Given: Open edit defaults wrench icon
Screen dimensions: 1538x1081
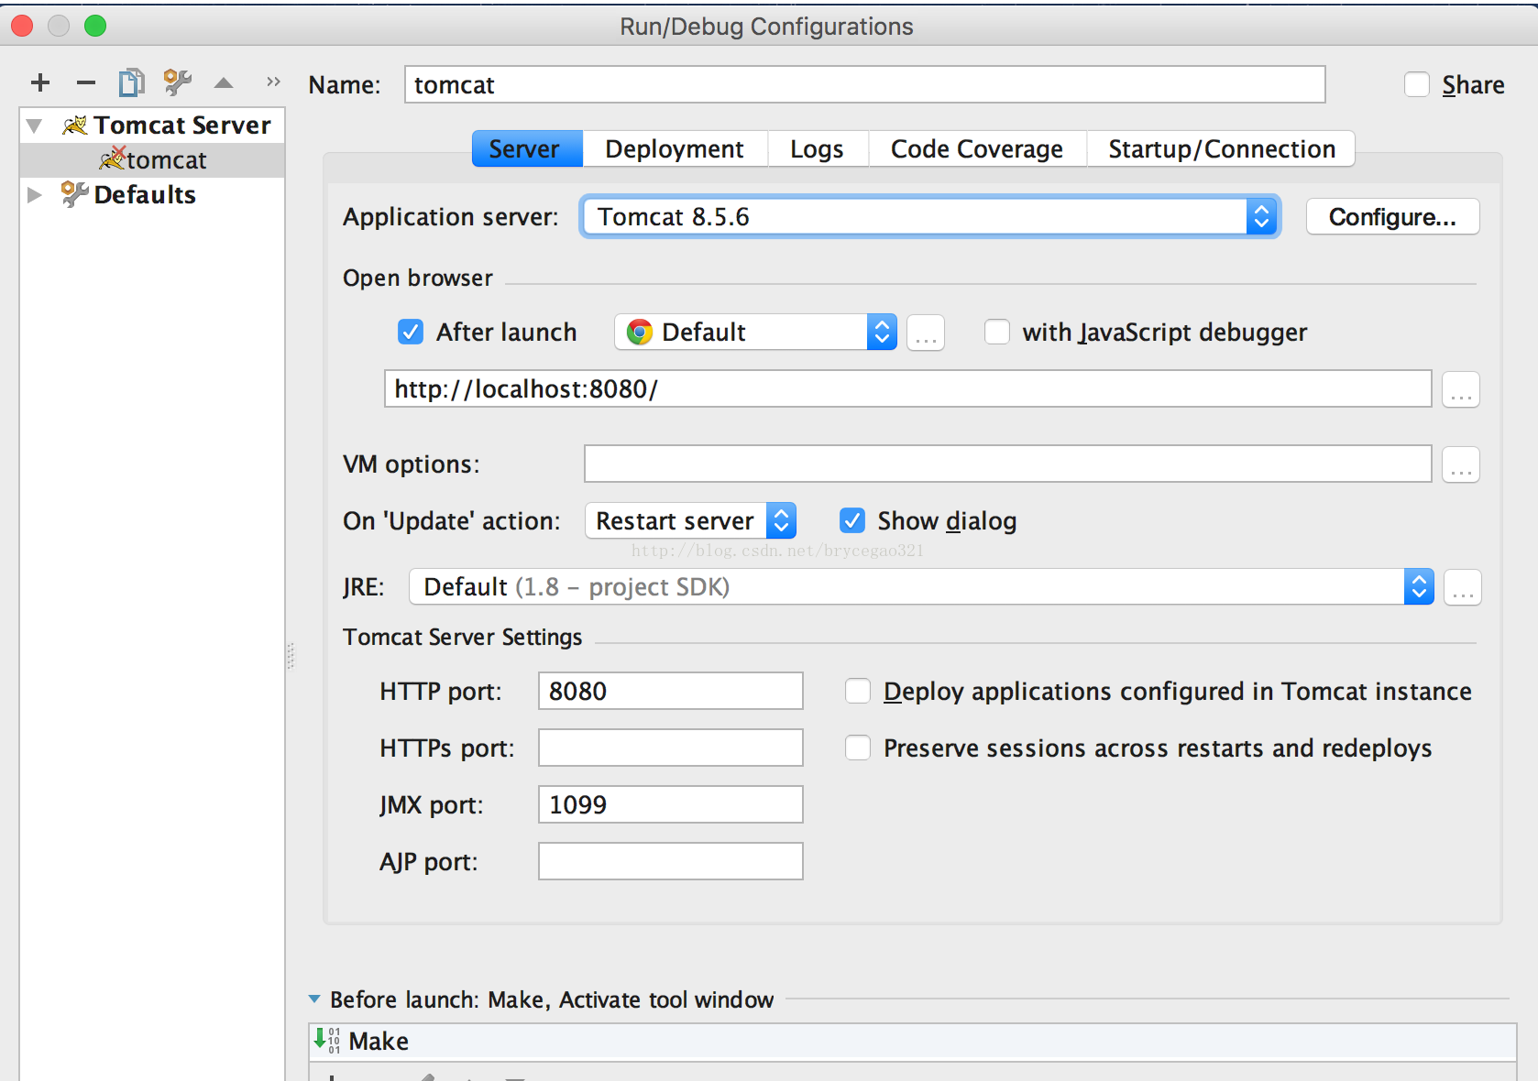Looking at the screenshot, I should point(178,82).
